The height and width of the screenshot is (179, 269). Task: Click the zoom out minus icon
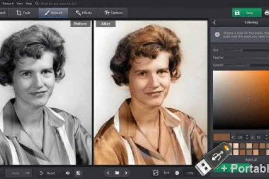coord(177,173)
